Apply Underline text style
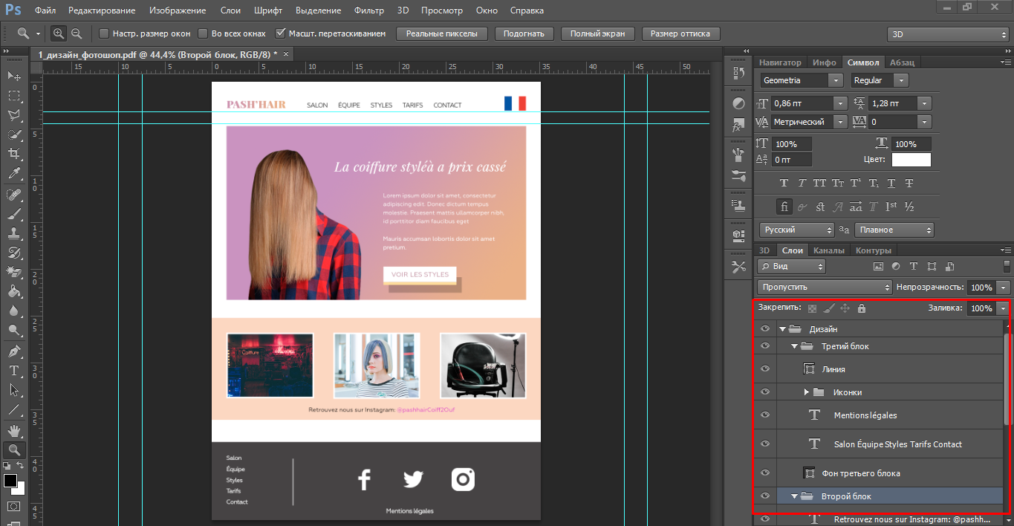Screen dimensions: 1014x526 coord(891,183)
